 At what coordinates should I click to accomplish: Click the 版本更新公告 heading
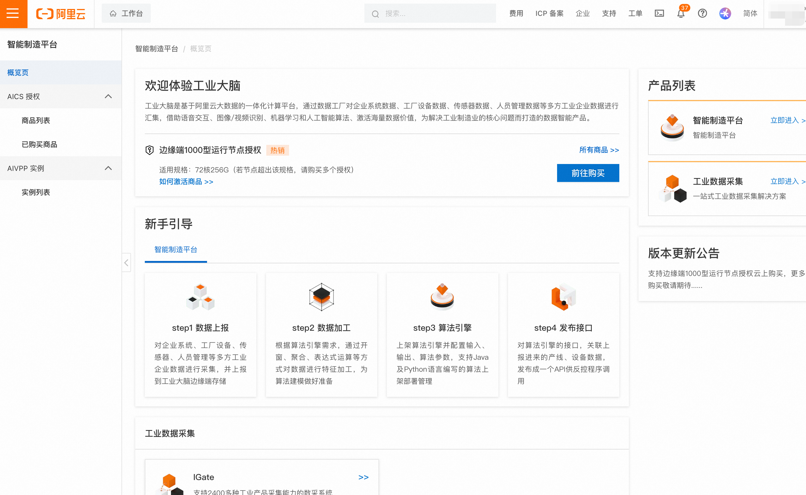[683, 253]
